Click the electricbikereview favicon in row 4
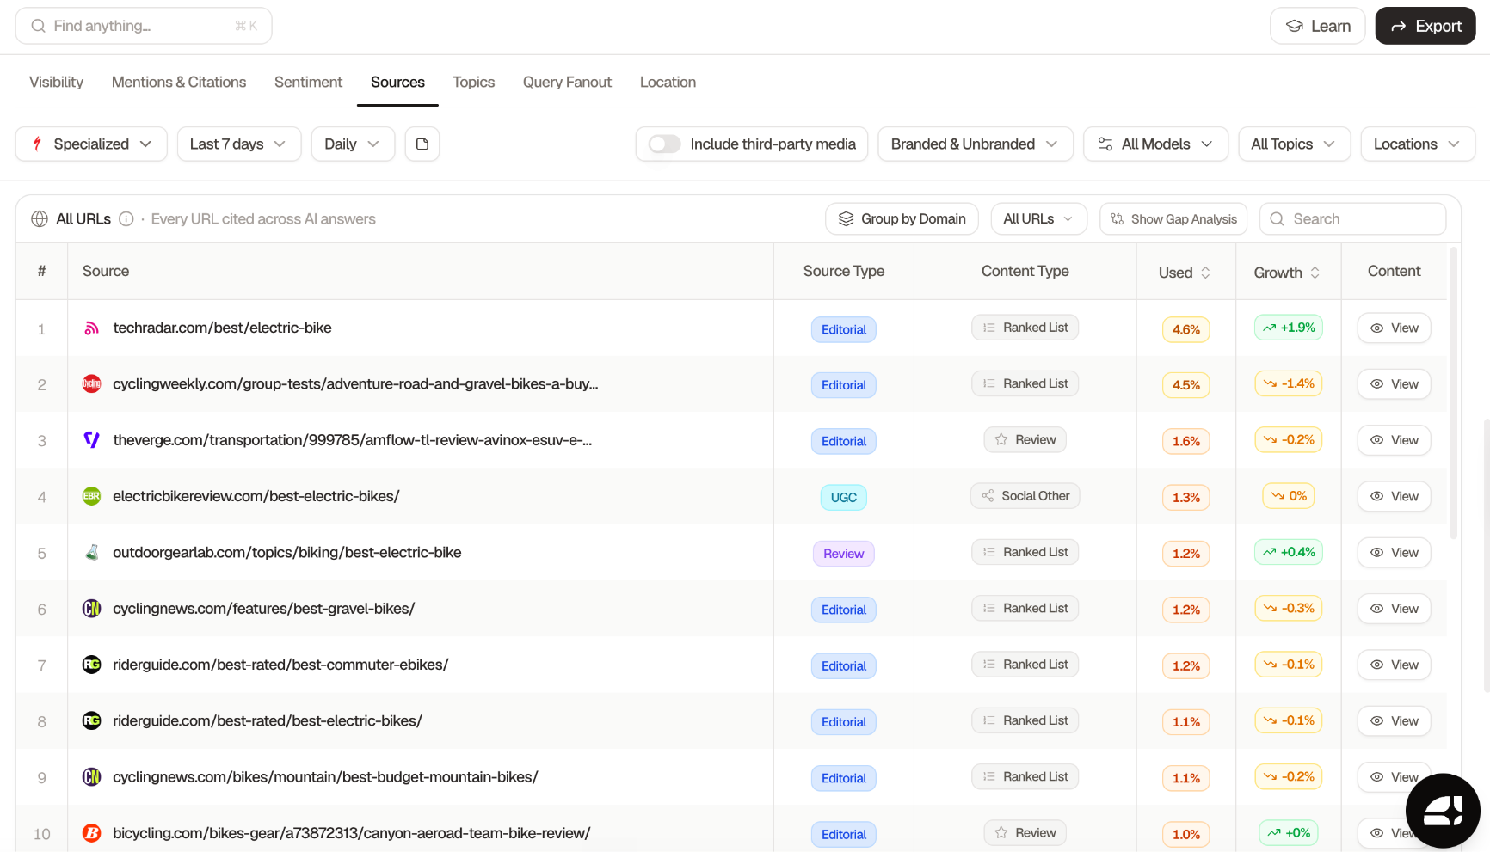Viewport: 1490px width, 852px height. (91, 496)
